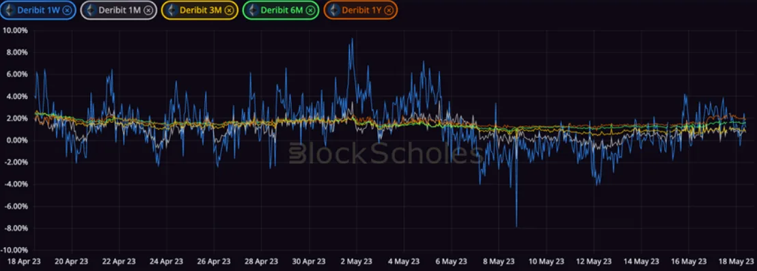Click the 8 May 23 date label
Image resolution: width=757 pixels, height=271 pixels.
coord(498,262)
